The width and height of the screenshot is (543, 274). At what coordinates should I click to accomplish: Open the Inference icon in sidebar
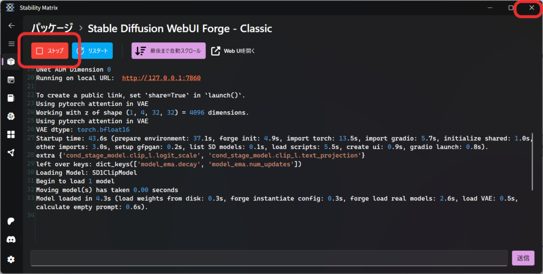(11, 80)
